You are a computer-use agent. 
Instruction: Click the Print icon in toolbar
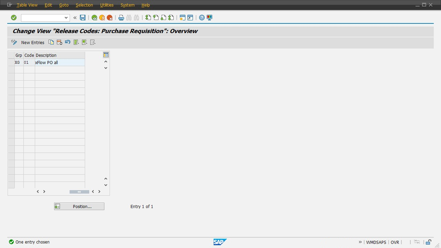point(121,18)
